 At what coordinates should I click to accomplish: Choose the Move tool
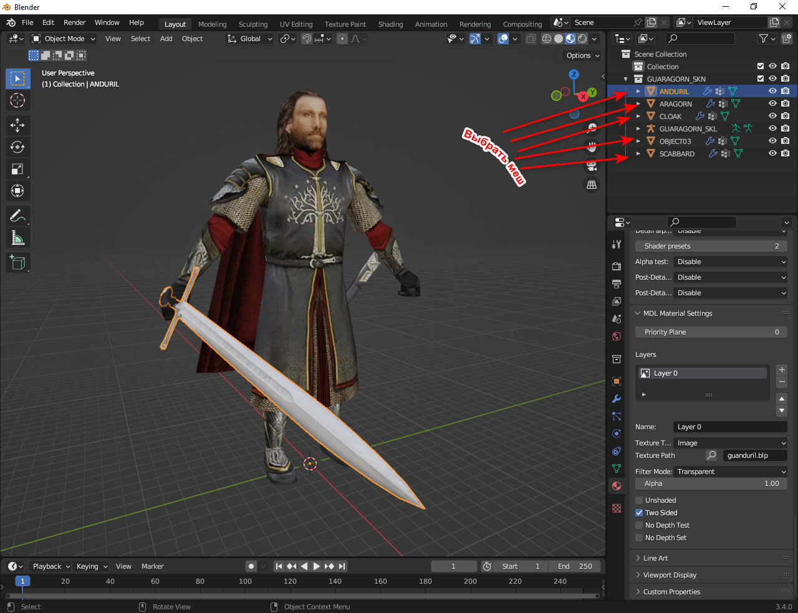click(18, 125)
